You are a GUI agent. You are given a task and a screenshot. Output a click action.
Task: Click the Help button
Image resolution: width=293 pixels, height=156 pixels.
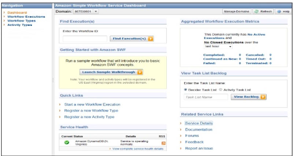click(x=283, y=12)
